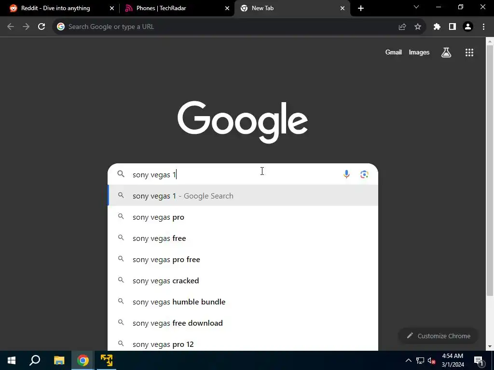Screen dimensions: 494x370
Task: Open the notification center icon
Action: pyautogui.click(x=478, y=360)
